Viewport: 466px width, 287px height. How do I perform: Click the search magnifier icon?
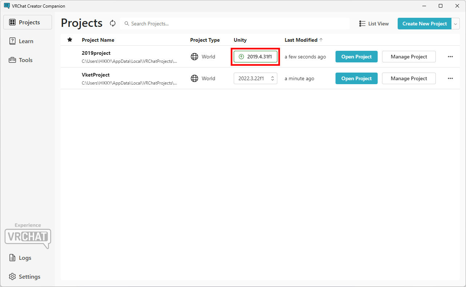coord(127,24)
